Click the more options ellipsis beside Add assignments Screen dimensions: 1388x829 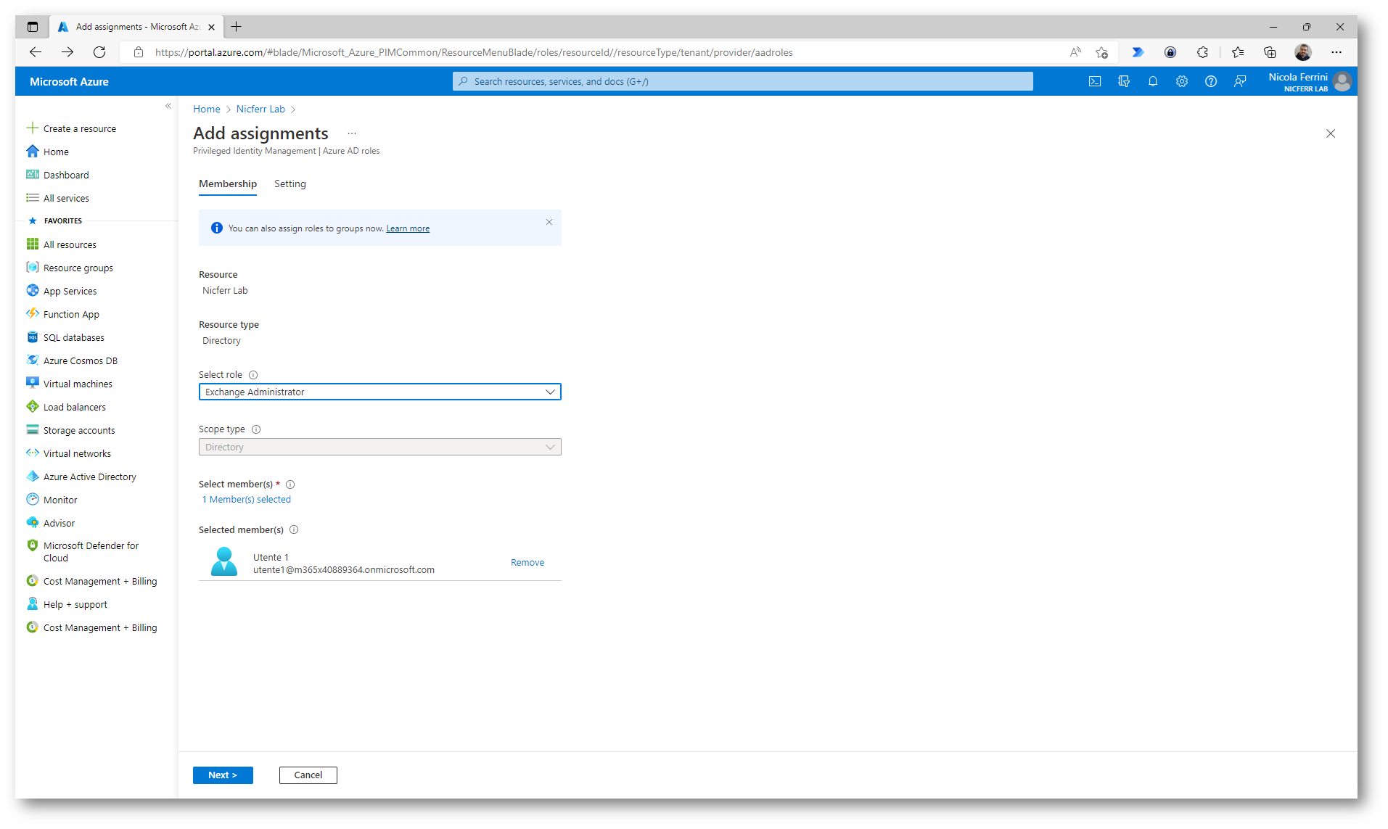[352, 133]
